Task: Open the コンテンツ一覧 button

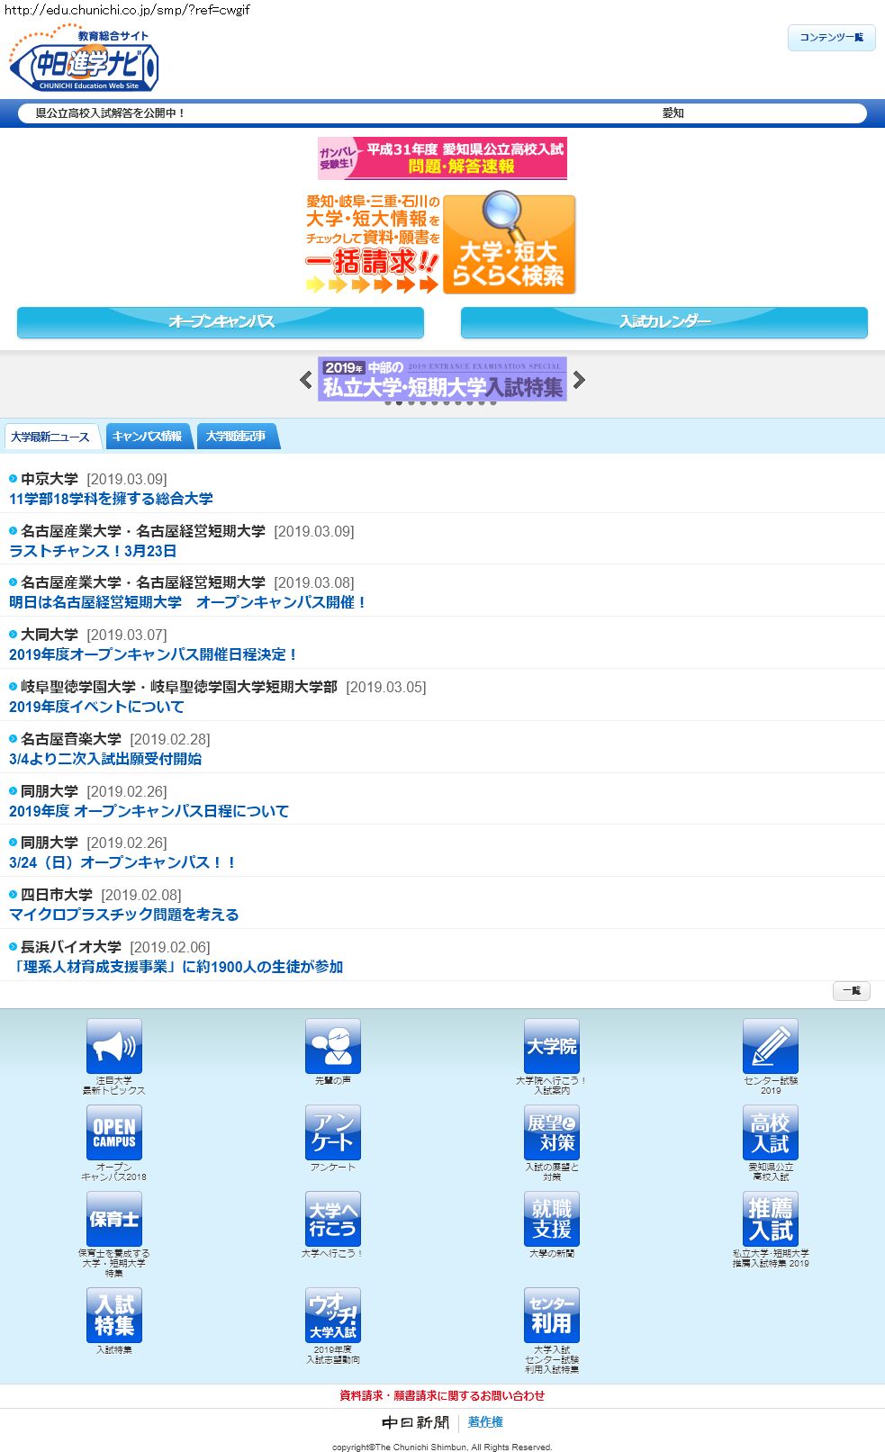Action: 831,38
